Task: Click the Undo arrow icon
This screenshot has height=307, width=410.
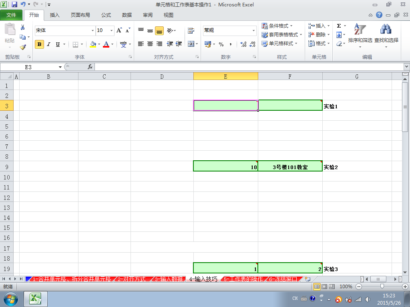Action: coord(23,4)
